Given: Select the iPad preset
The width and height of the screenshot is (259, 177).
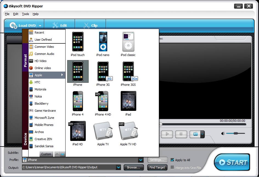Looking at the screenshot, I should tap(128, 104).
